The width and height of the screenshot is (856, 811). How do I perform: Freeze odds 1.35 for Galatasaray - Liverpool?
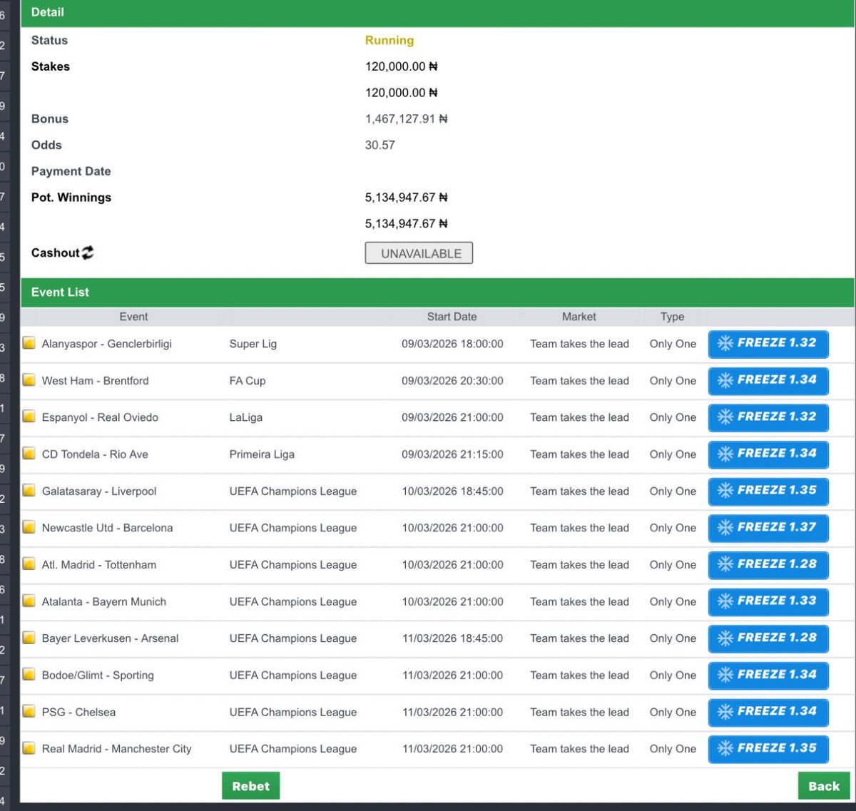[x=768, y=491]
